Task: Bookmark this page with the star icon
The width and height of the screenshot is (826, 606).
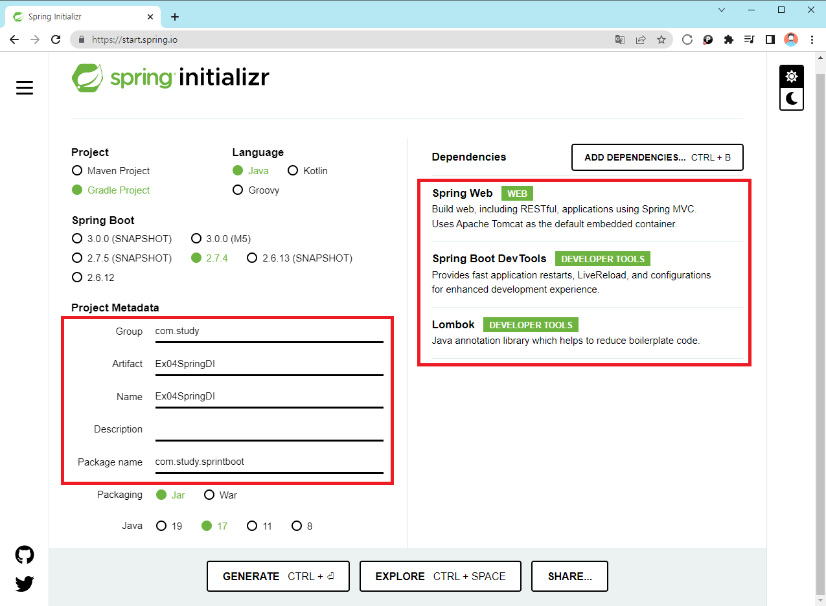Action: pyautogui.click(x=661, y=39)
